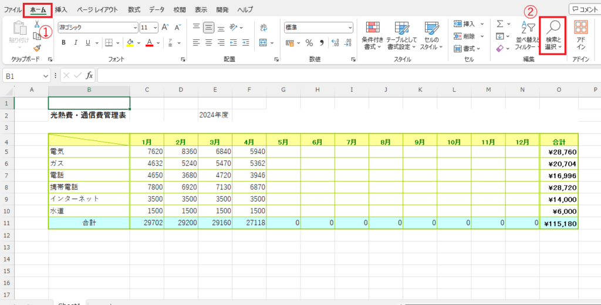The image size is (601, 305).
Task: Click the Merge and Center icon
Action: point(263,42)
